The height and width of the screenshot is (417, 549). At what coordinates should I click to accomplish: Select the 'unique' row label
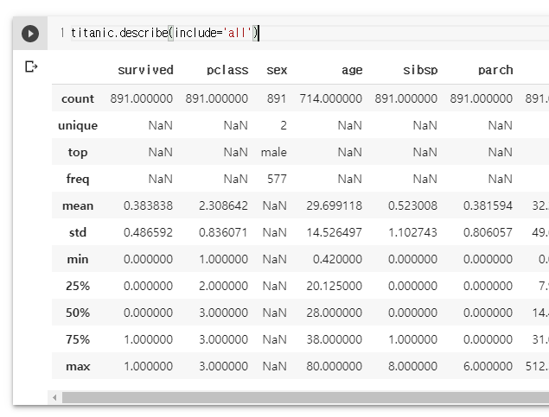click(x=78, y=125)
